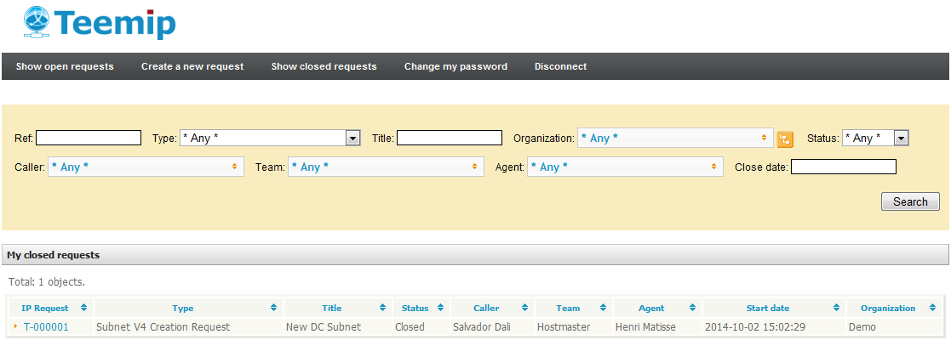Open the Status dropdown
This screenshot has width=951, height=340.
pyautogui.click(x=901, y=138)
